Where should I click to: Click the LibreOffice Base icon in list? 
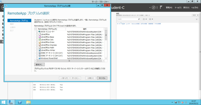40,37
